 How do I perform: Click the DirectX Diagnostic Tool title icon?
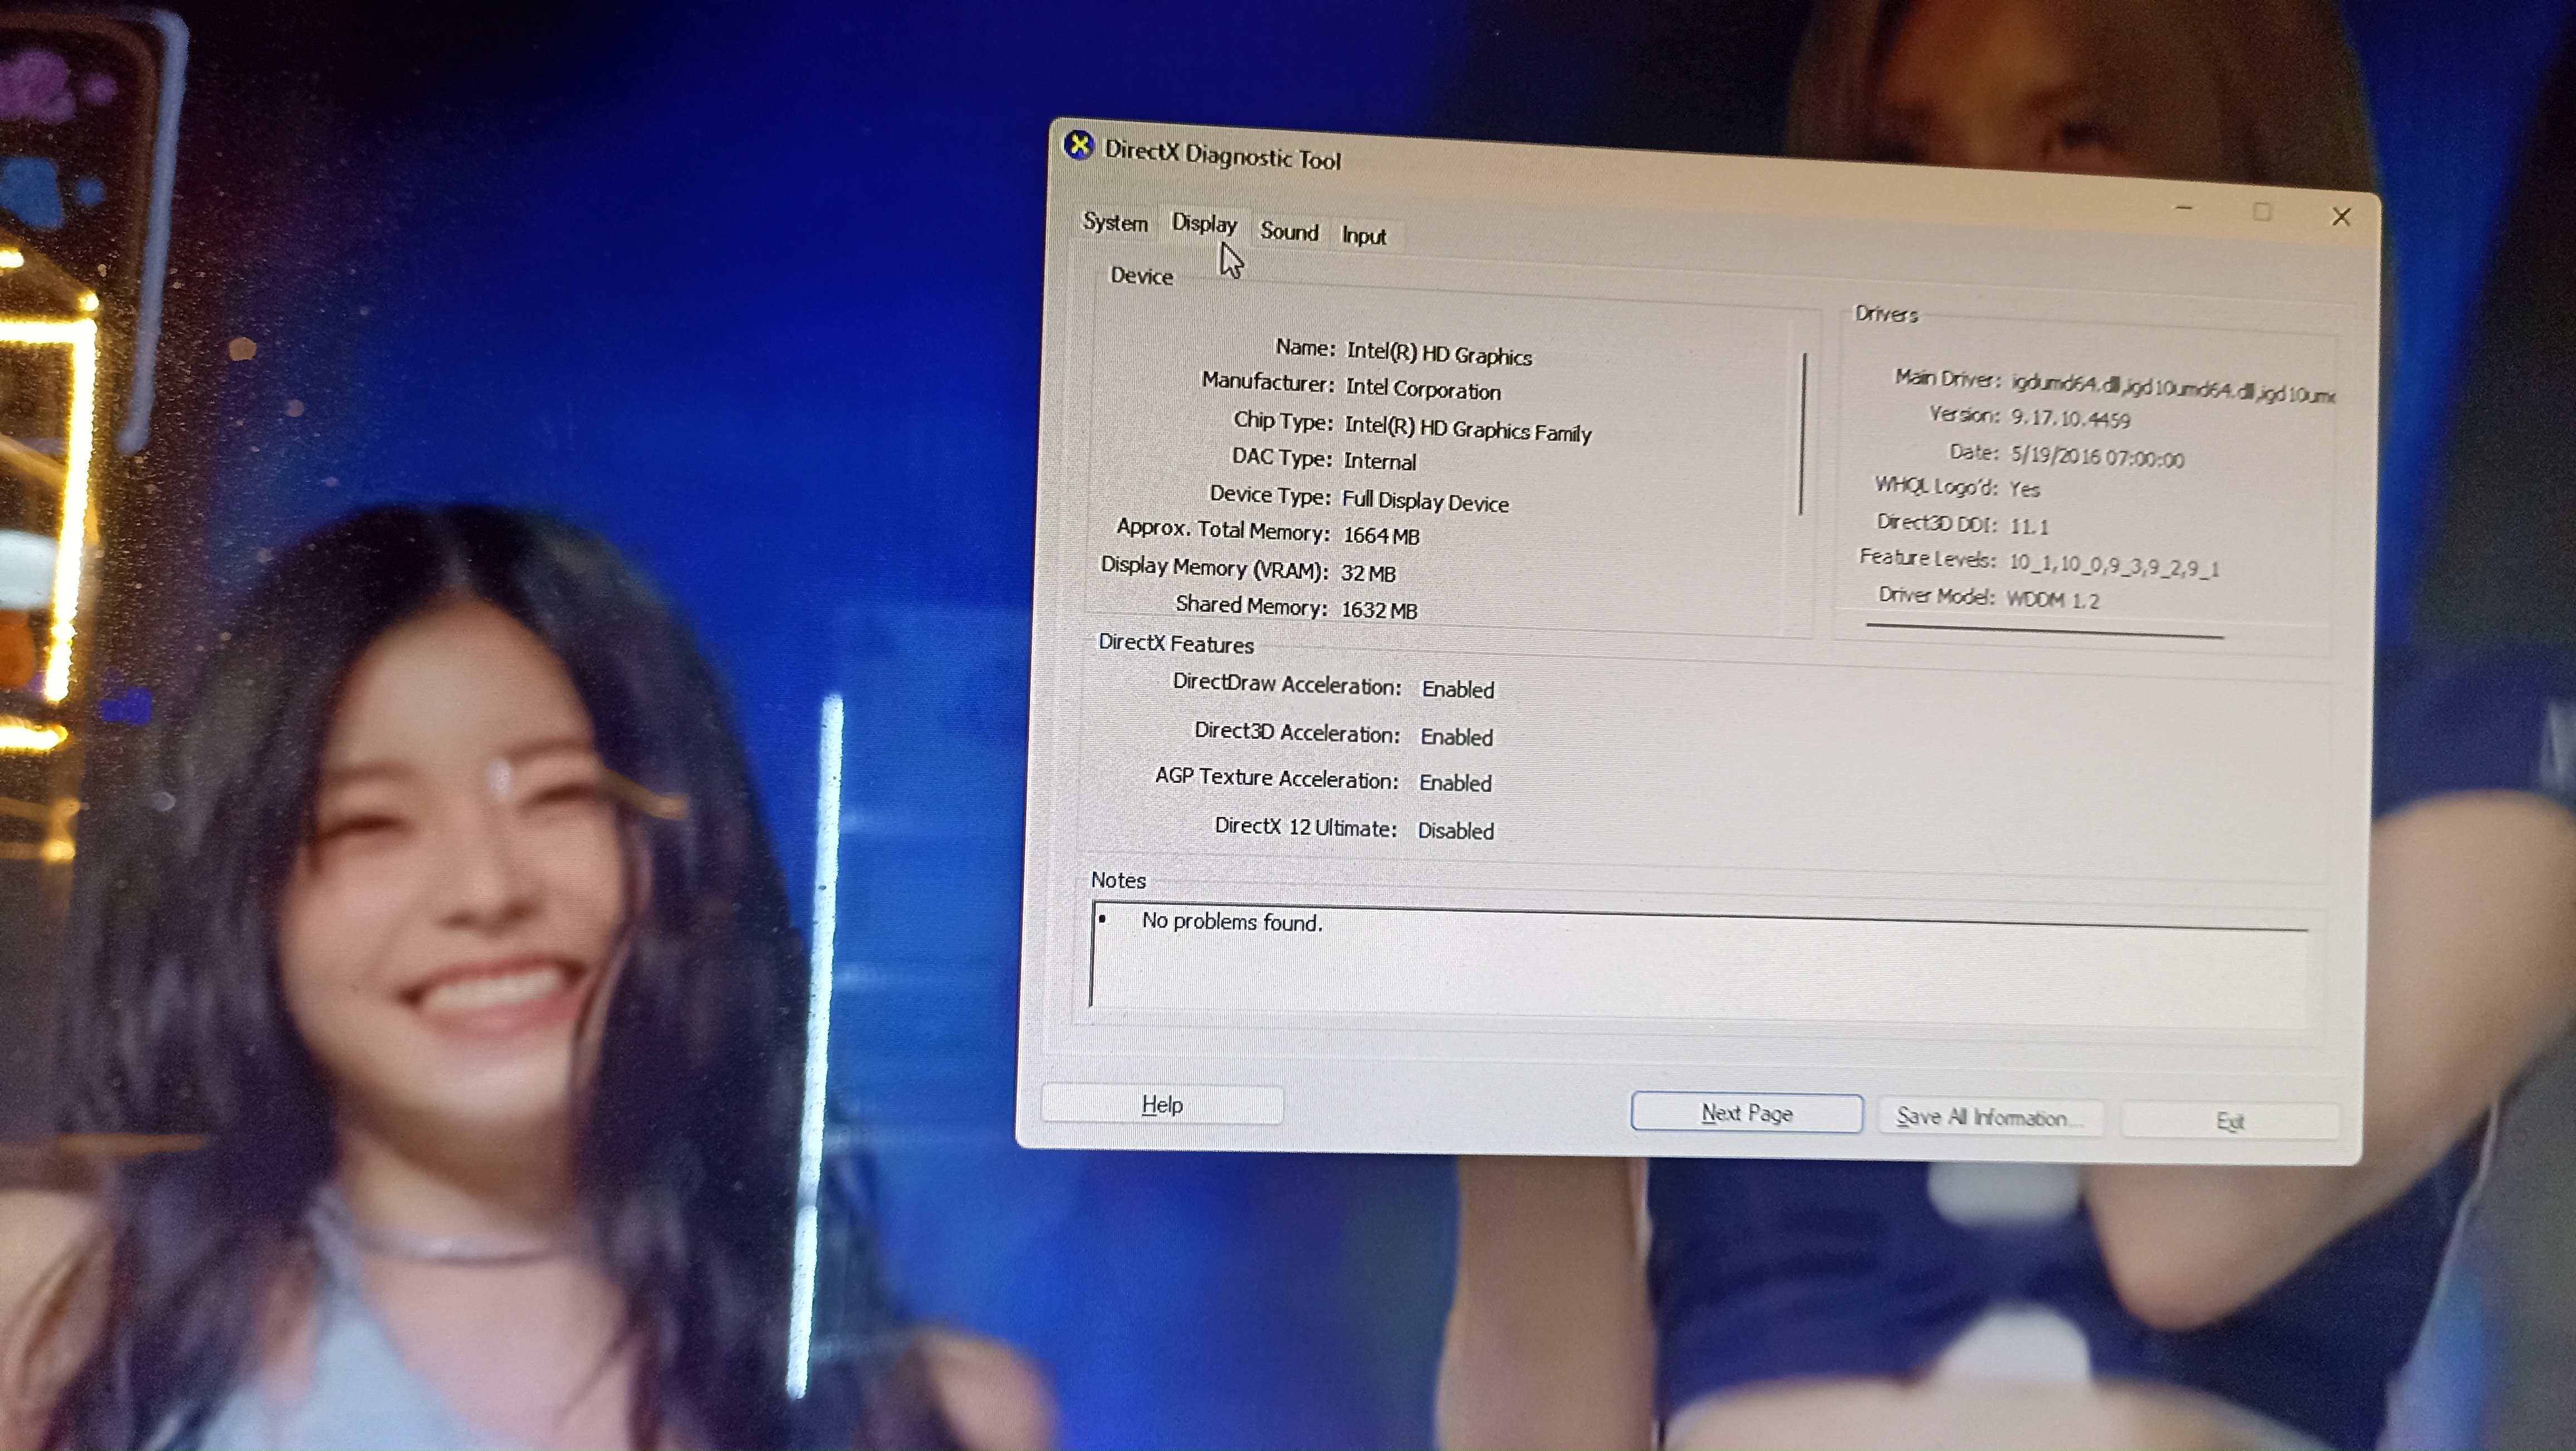tap(1078, 146)
